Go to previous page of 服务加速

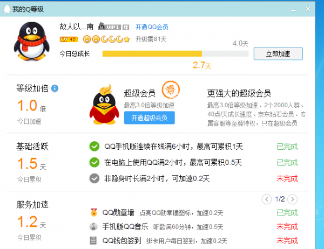click(x=267, y=199)
